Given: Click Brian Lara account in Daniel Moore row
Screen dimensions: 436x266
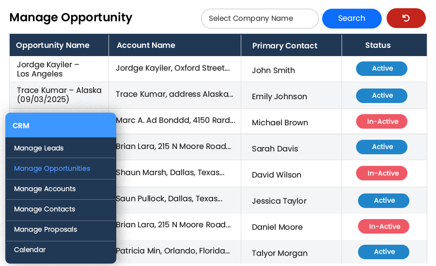Looking at the screenshot, I should 173,224.
